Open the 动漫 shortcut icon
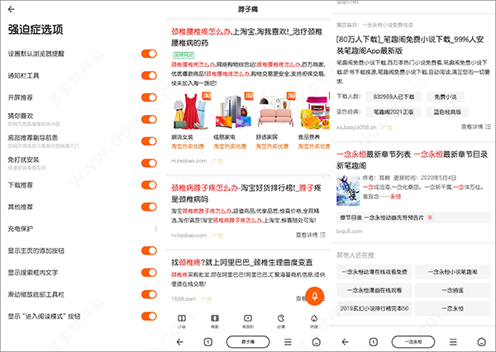Viewport: 496px width, 352px height. (281, 321)
